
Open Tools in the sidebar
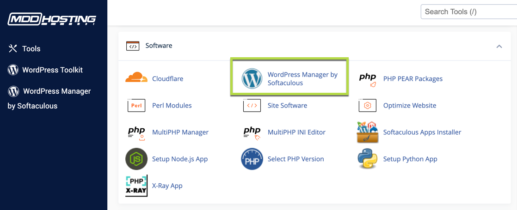pos(31,49)
